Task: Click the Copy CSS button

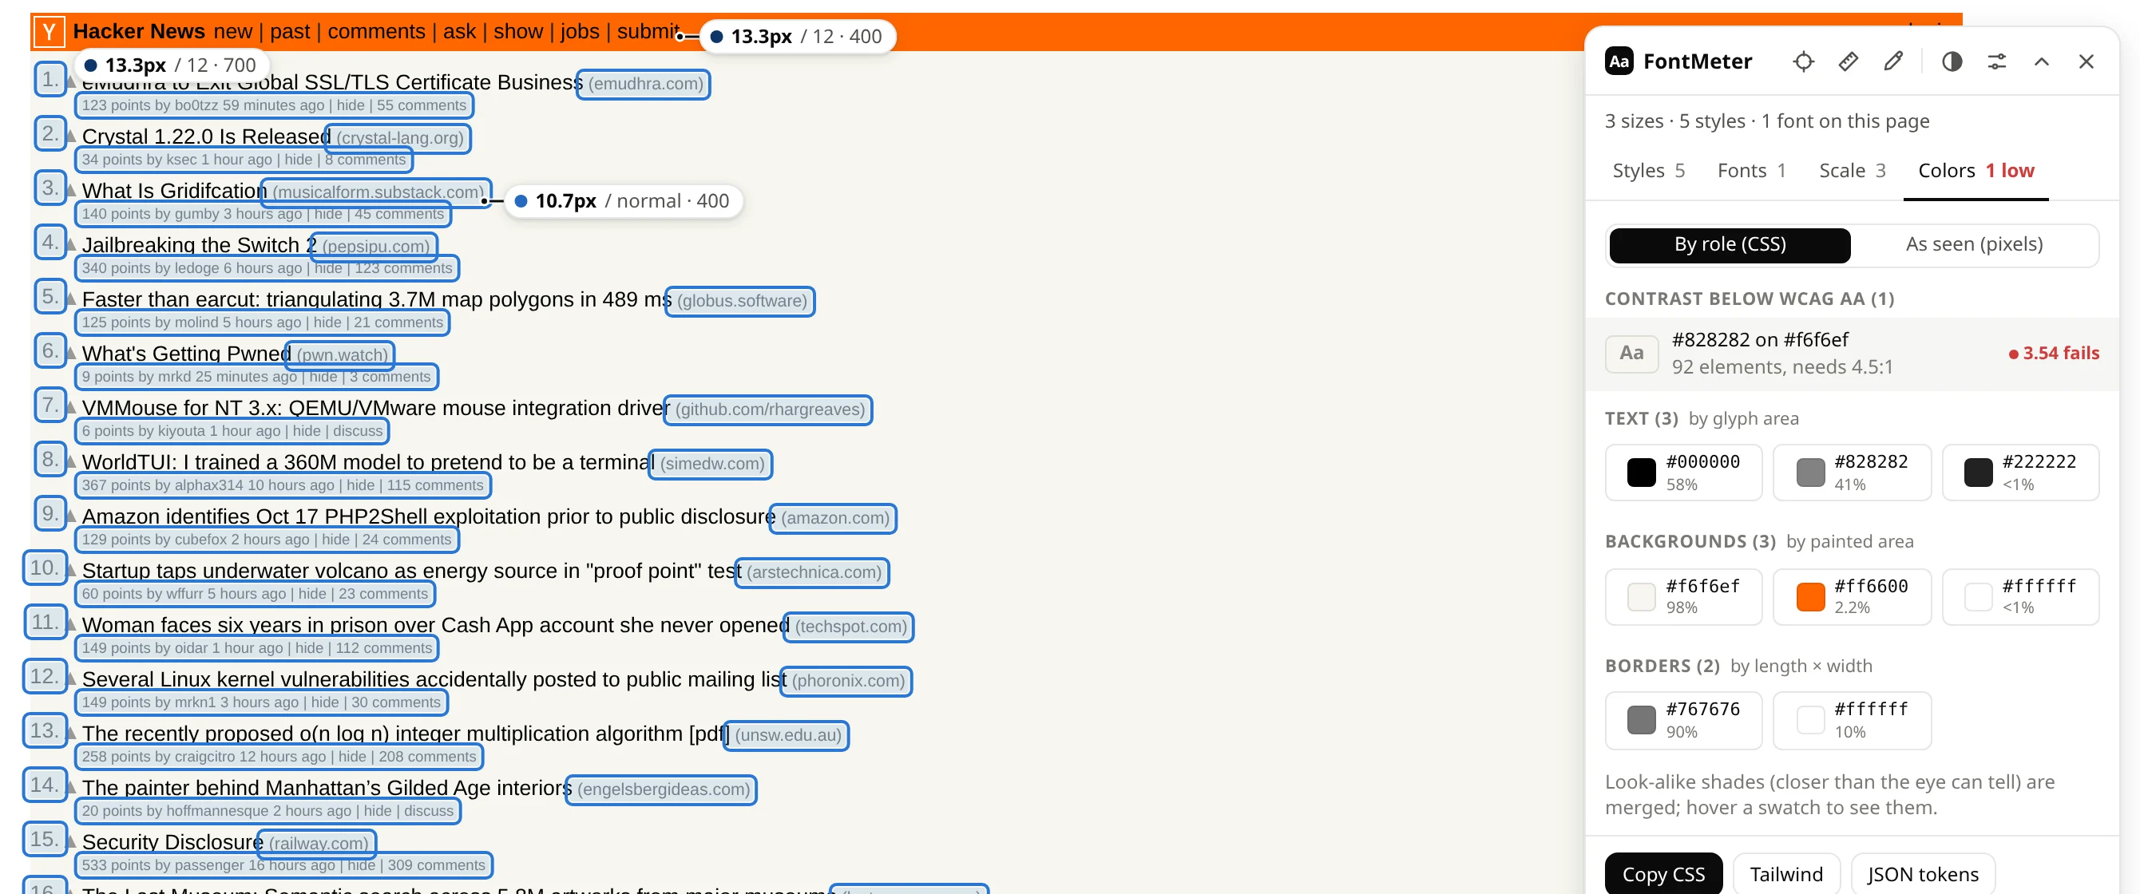Action: pyautogui.click(x=1662, y=873)
